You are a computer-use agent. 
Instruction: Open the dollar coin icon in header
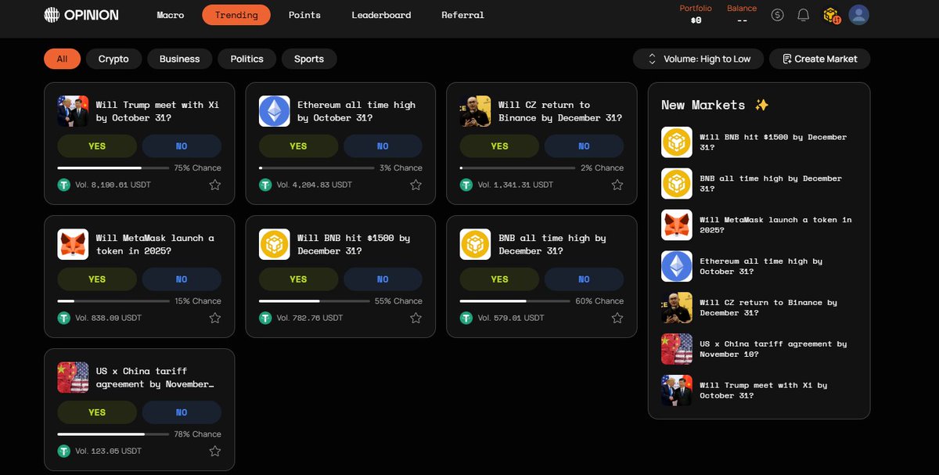pyautogui.click(x=777, y=15)
